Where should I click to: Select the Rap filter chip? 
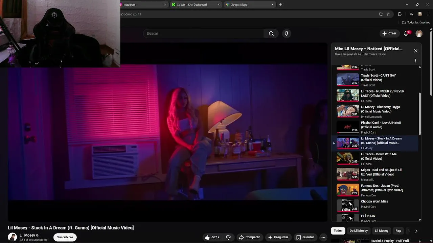(398, 231)
